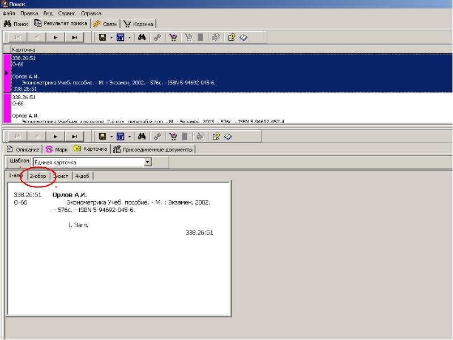Open the Справка menu
The width and height of the screenshot is (453, 340).
(91, 13)
